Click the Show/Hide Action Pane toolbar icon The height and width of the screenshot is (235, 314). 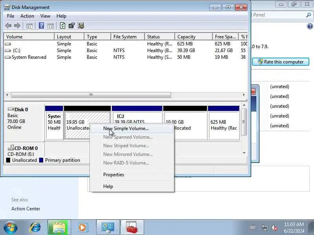pos(51,26)
